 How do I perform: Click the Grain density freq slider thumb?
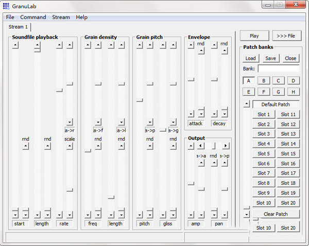coord(88,150)
